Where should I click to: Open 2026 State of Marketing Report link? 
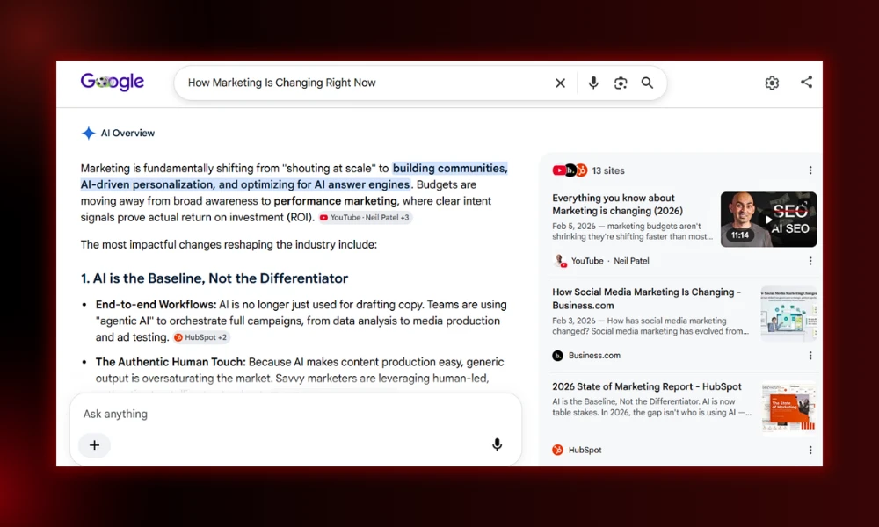tap(646, 386)
